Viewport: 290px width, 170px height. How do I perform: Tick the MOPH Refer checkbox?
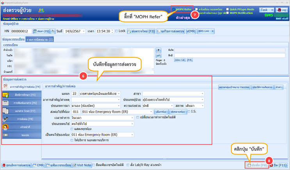point(174,9)
